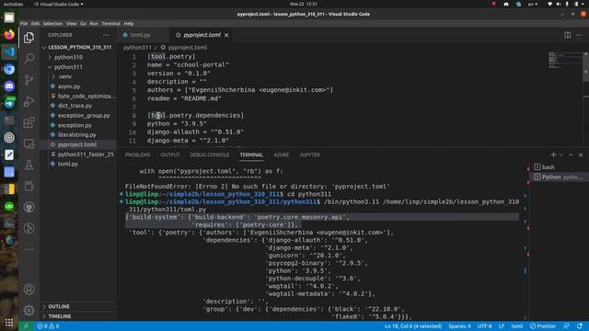Open the Help menu
This screenshot has width=589, height=331.
click(x=129, y=23)
